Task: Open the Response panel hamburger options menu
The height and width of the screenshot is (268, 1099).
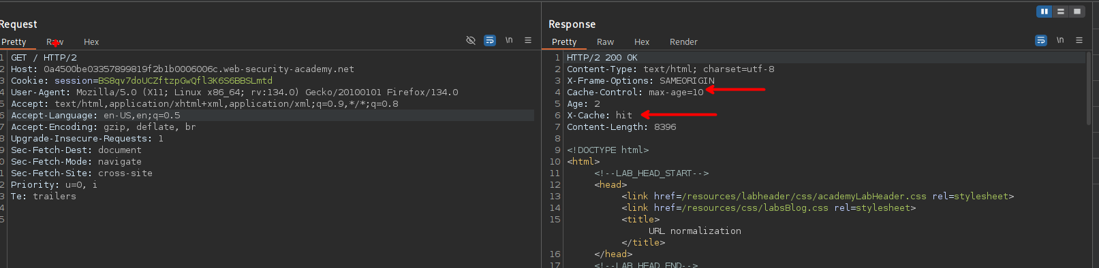Action: [x=1079, y=41]
